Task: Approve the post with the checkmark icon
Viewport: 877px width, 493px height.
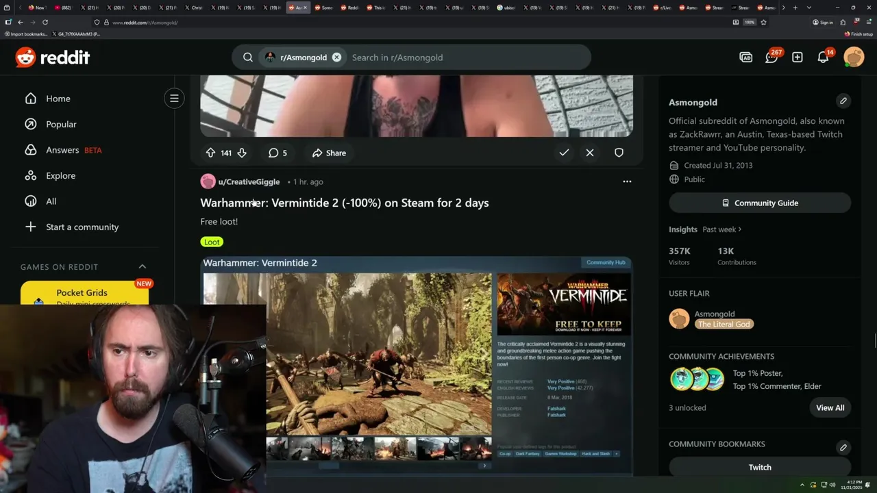Action: tap(564, 153)
